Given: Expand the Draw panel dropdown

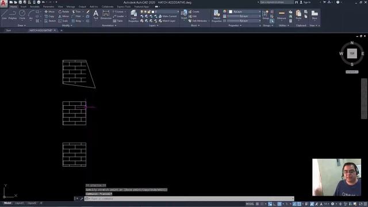Looking at the screenshot, I should (x=22, y=25).
